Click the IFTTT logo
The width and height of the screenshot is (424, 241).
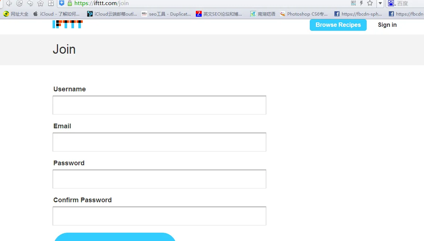(67, 24)
